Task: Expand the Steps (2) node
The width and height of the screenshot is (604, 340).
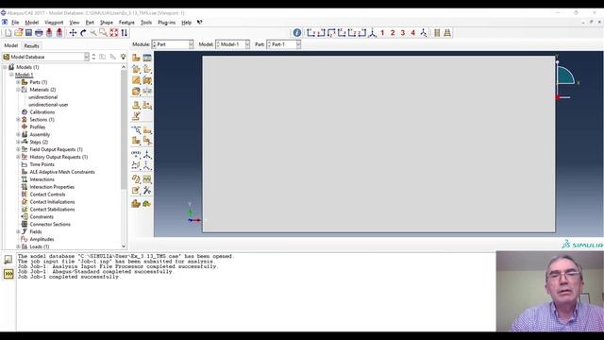Action: point(18,142)
